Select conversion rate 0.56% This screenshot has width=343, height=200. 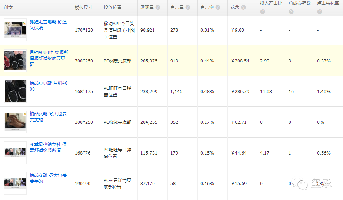324,153
